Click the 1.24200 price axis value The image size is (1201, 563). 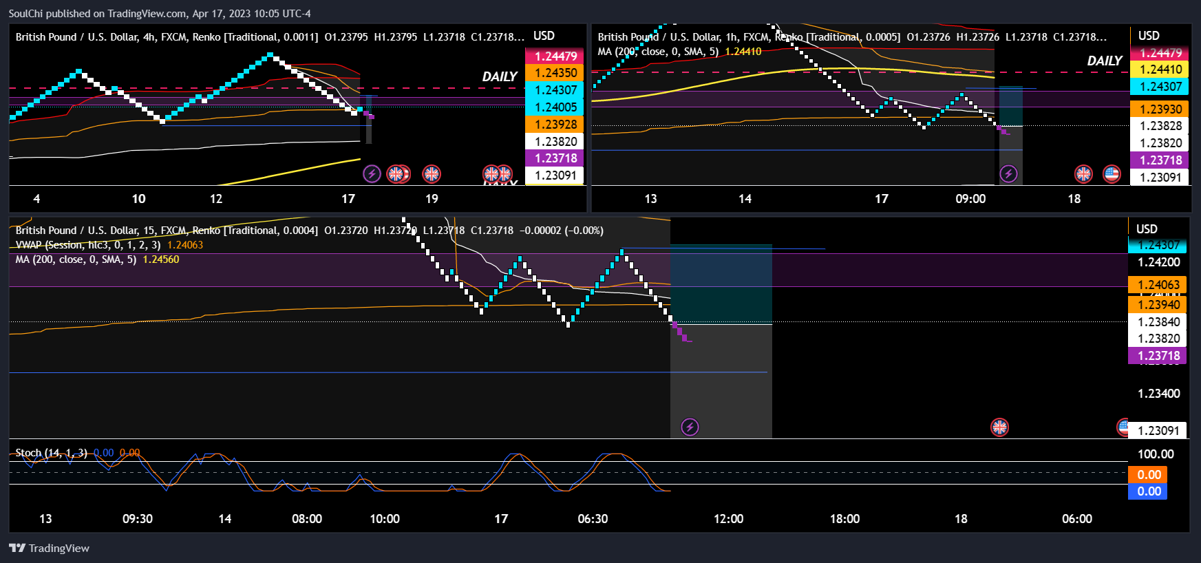click(1158, 262)
